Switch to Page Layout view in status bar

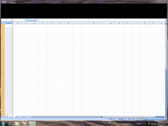point(140,119)
